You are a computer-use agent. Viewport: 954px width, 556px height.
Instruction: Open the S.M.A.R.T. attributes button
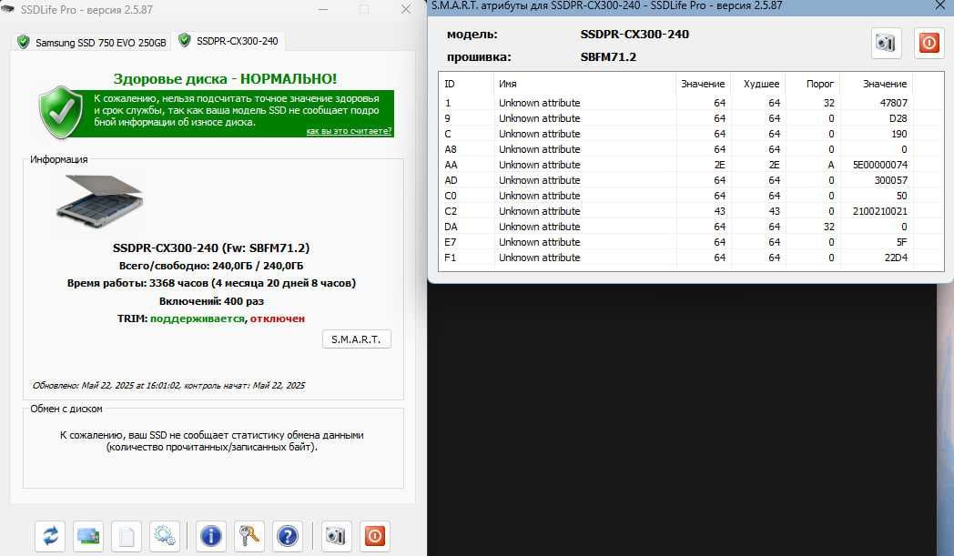356,339
